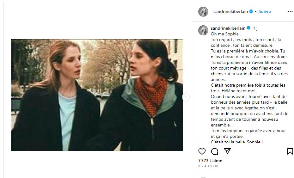The image size is (294, 178).
Task: Save the post with the bookmark icon
Action: [x=290, y=151]
